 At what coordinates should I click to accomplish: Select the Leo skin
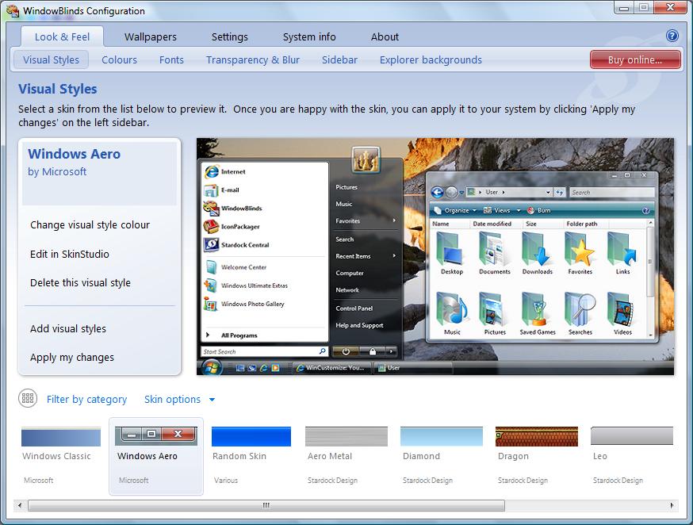[x=632, y=456]
